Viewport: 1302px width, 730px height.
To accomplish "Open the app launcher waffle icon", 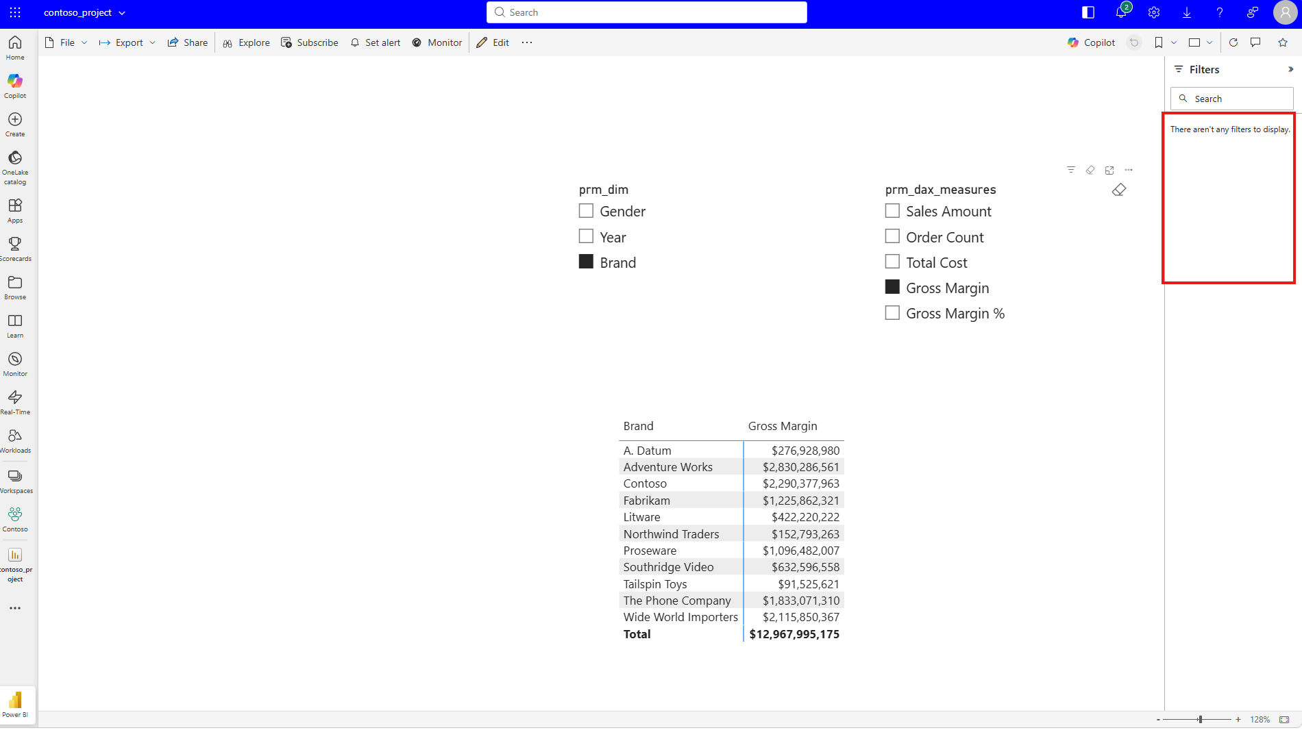I will click(15, 12).
